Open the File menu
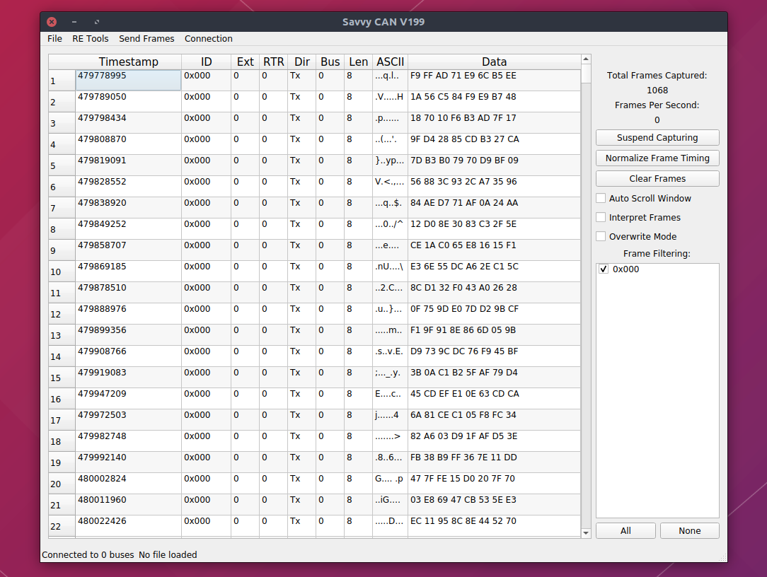Image resolution: width=767 pixels, height=577 pixels. (54, 39)
